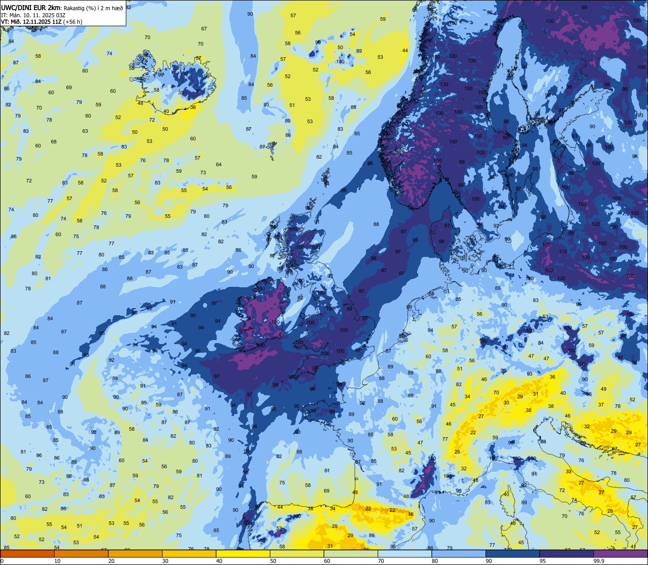
Task: Click the '50' label under the legend
Action: click(x=273, y=561)
